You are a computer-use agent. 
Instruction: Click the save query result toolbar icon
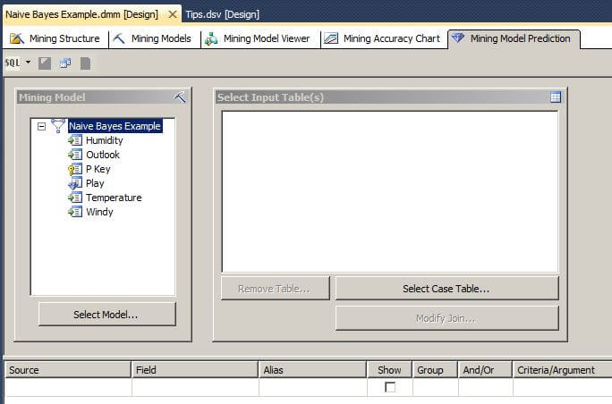(45, 63)
